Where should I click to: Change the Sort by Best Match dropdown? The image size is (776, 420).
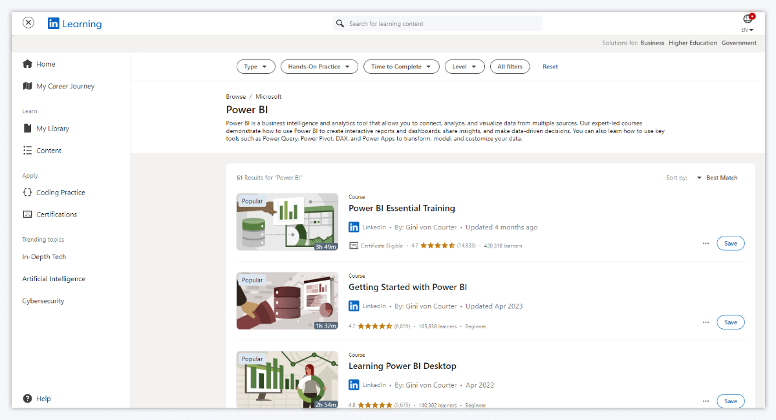pyautogui.click(x=717, y=178)
